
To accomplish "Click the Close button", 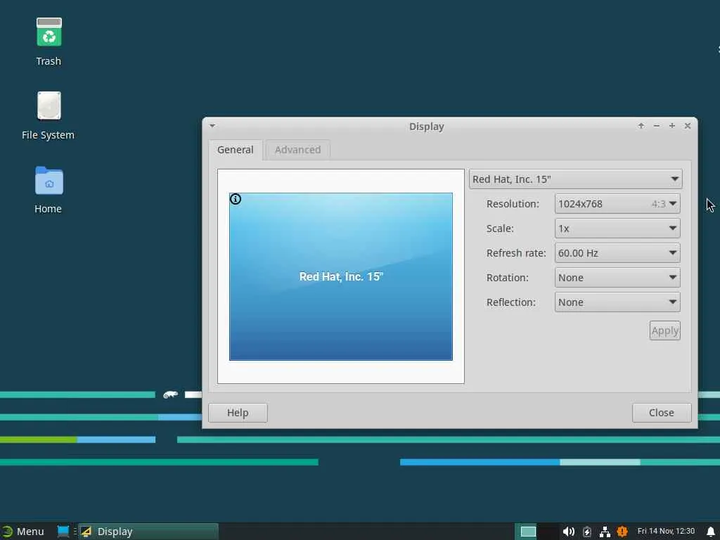I will [x=661, y=413].
